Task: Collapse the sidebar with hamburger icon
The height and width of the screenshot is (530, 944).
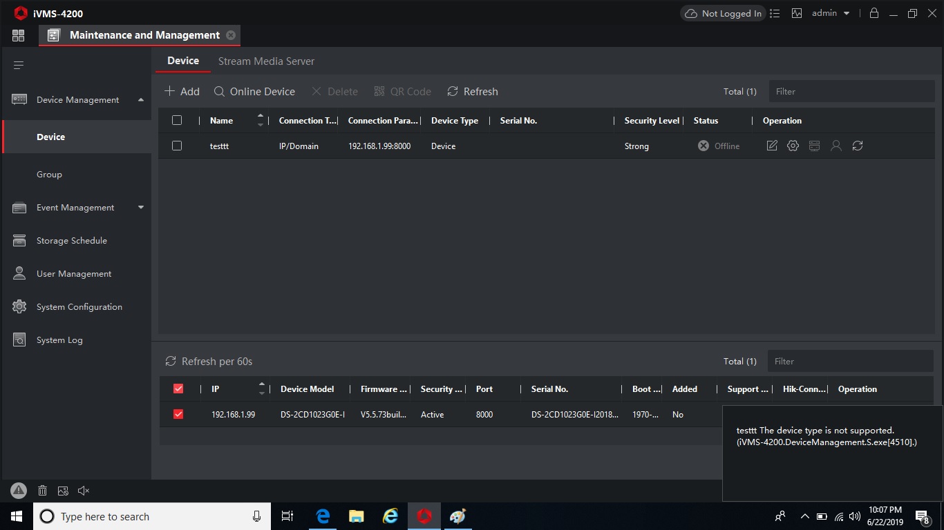Action: pyautogui.click(x=19, y=65)
